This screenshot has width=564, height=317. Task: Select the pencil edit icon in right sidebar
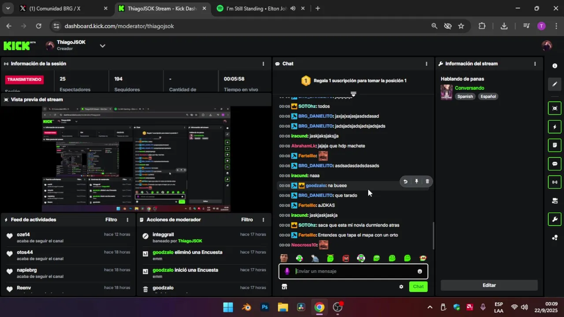coord(555,84)
